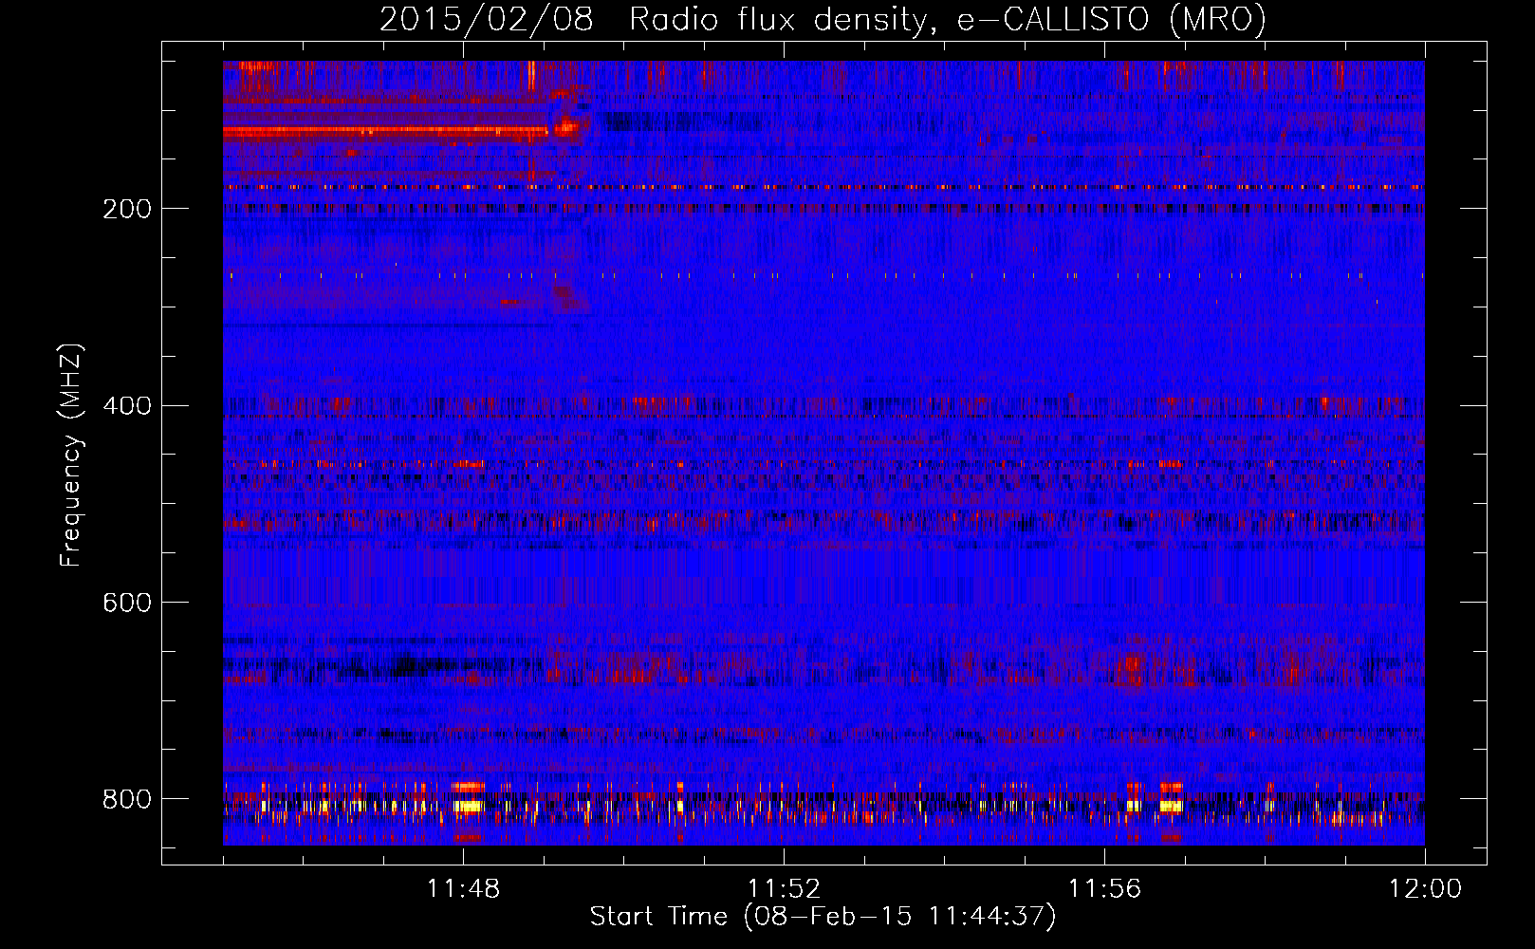Click the 400 frequency tick label
The image size is (1535, 949).
pyautogui.click(x=127, y=406)
